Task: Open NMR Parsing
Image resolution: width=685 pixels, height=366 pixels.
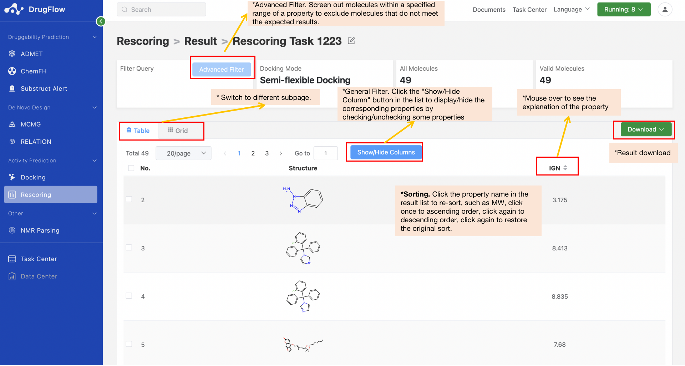Action: pos(39,230)
